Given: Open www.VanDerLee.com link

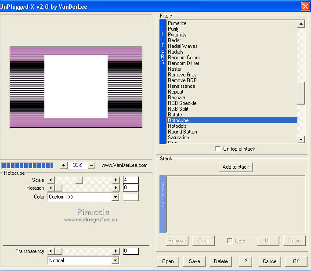Looking at the screenshot, I should tap(124, 165).
